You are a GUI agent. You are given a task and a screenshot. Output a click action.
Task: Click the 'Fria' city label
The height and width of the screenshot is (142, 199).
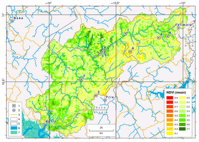110,97
